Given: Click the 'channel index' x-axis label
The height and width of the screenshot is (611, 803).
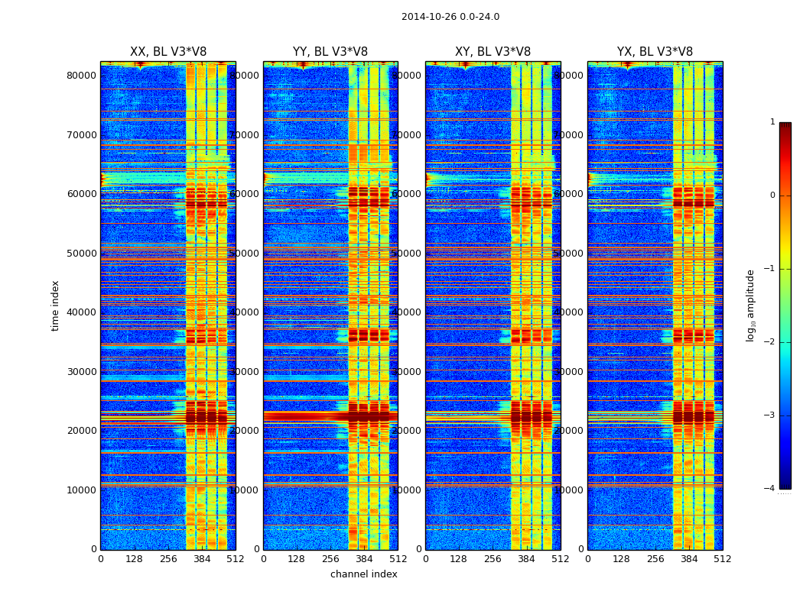Looking at the screenshot, I should point(363,574).
